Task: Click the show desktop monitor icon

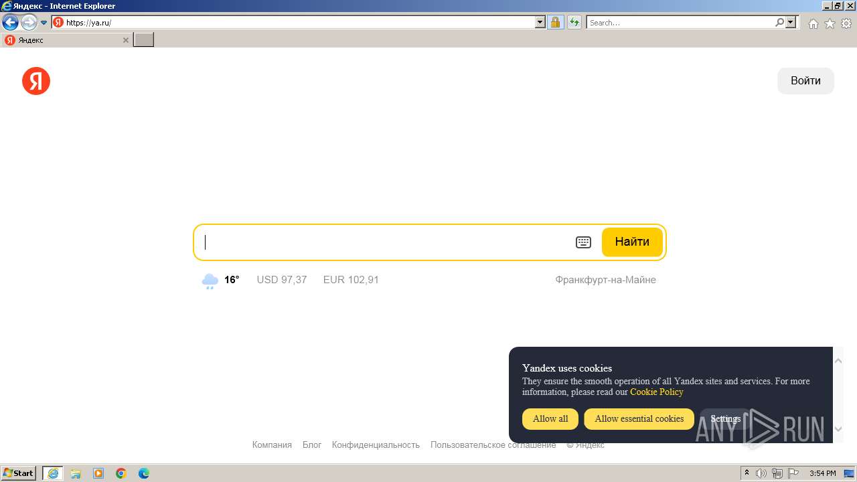Action: coord(849,473)
